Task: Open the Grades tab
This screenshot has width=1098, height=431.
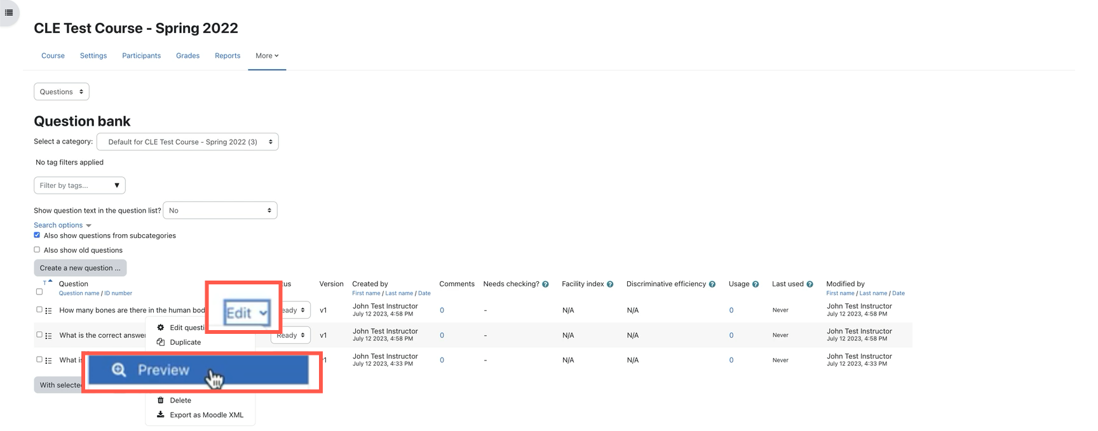Action: 187,56
